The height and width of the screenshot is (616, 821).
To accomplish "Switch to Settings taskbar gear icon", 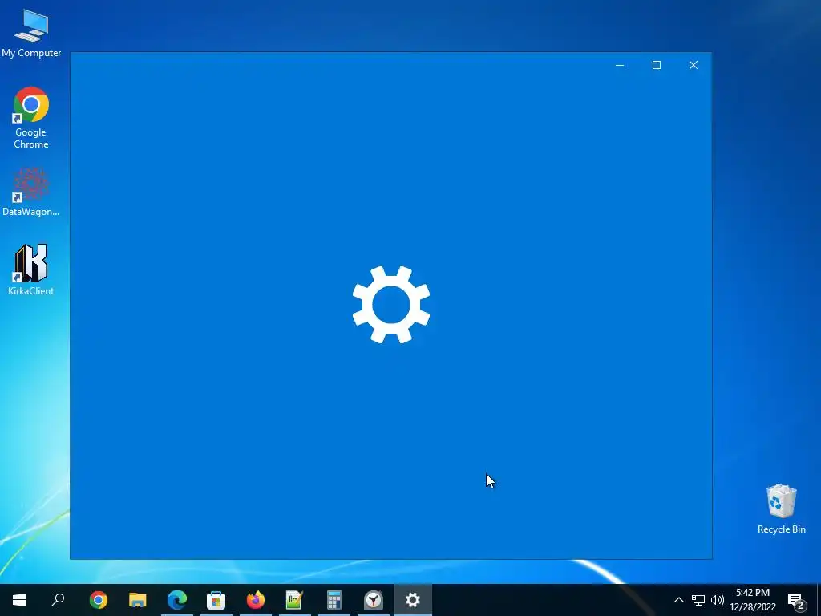I will pyautogui.click(x=413, y=600).
